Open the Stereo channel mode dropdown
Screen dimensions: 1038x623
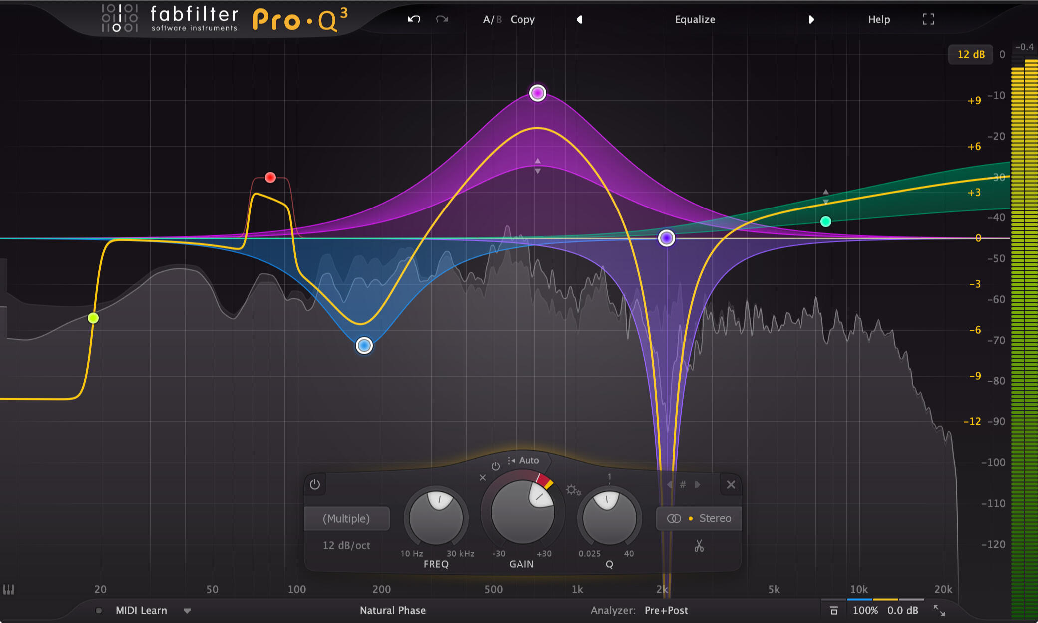[x=699, y=518]
